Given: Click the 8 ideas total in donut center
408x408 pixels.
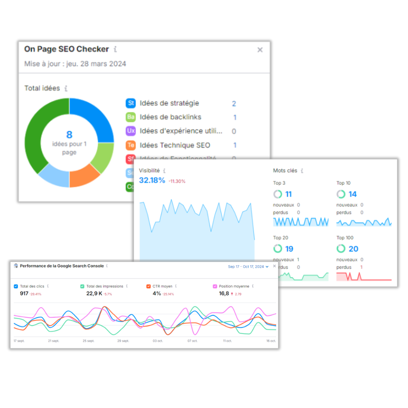Looking at the screenshot, I should (69, 135).
